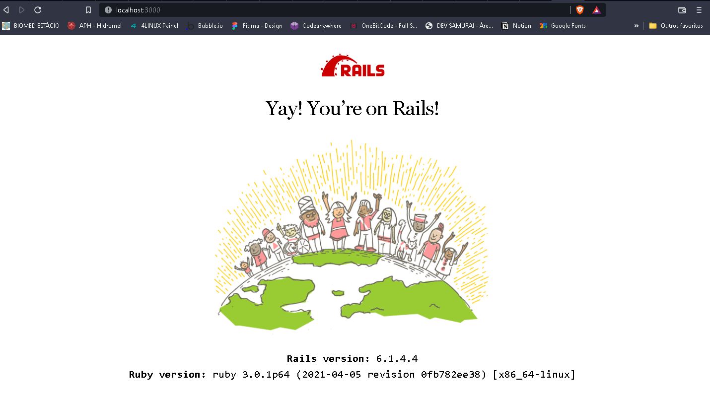The width and height of the screenshot is (710, 400).
Task: Open the Google Fonts bookmark
Action: point(562,26)
